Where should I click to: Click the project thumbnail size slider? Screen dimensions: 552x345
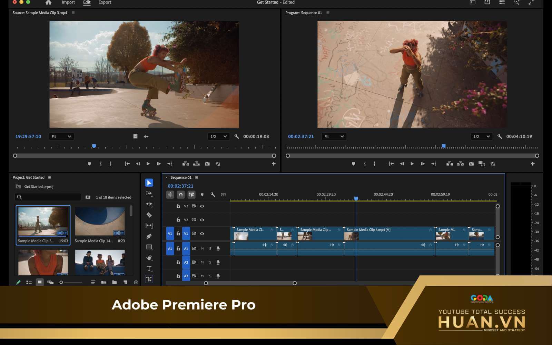pyautogui.click(x=61, y=282)
